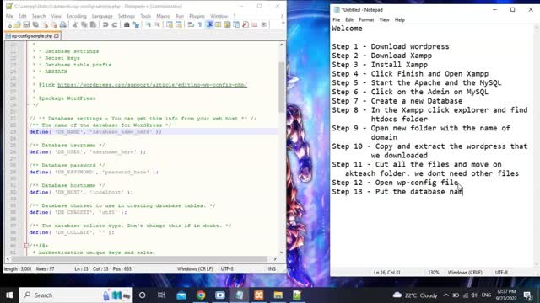Close the wp-config-sample.php tab
The height and width of the screenshot is (303, 540).
(57, 35)
